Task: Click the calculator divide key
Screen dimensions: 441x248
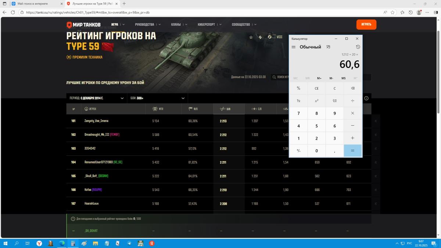Action: click(352, 101)
